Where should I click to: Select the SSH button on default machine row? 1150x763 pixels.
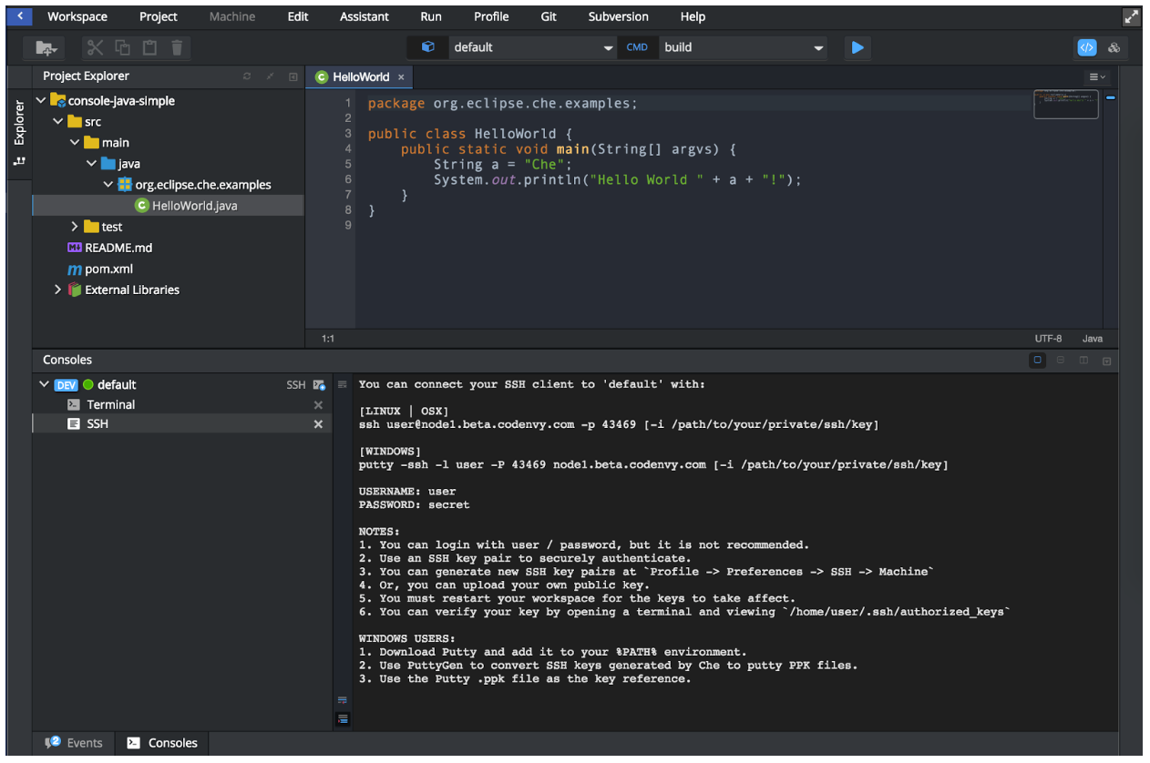click(x=296, y=385)
